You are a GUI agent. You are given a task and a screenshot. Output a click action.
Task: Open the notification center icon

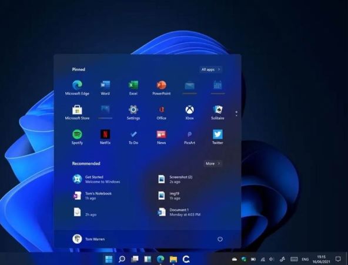[338, 259]
